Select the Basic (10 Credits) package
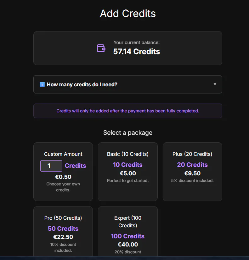This screenshot has width=249, height=260. (128, 172)
